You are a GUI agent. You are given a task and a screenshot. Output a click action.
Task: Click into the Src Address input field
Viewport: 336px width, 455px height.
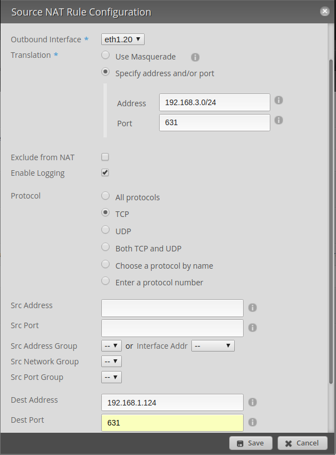pos(172,308)
